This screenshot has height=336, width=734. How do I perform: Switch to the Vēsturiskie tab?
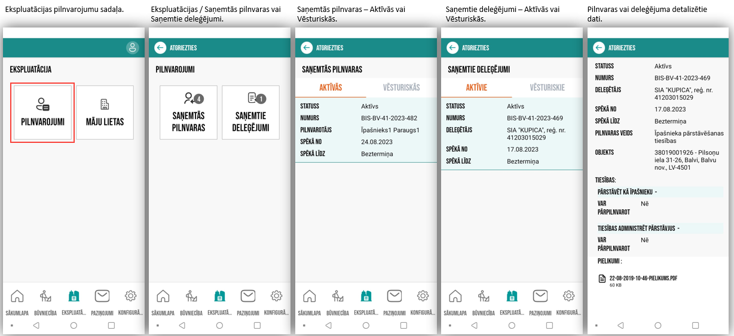coord(547,87)
